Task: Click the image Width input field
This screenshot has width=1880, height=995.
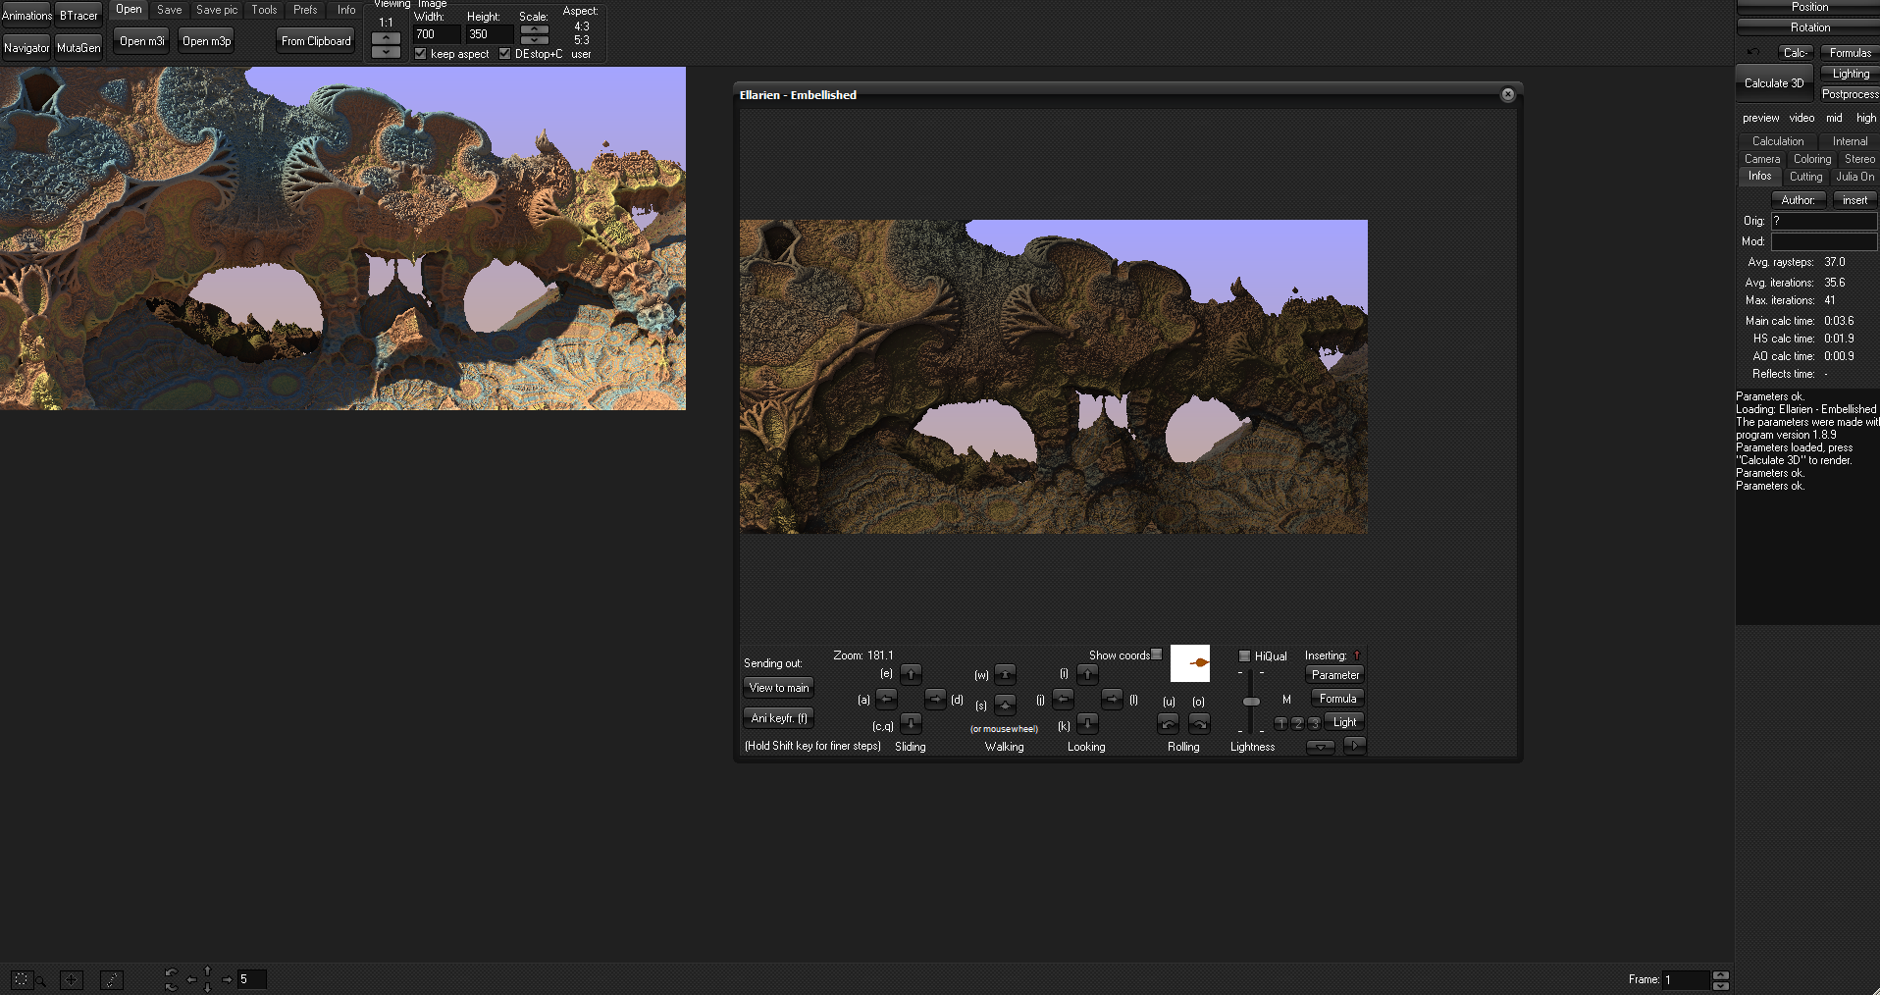Action: click(x=436, y=34)
